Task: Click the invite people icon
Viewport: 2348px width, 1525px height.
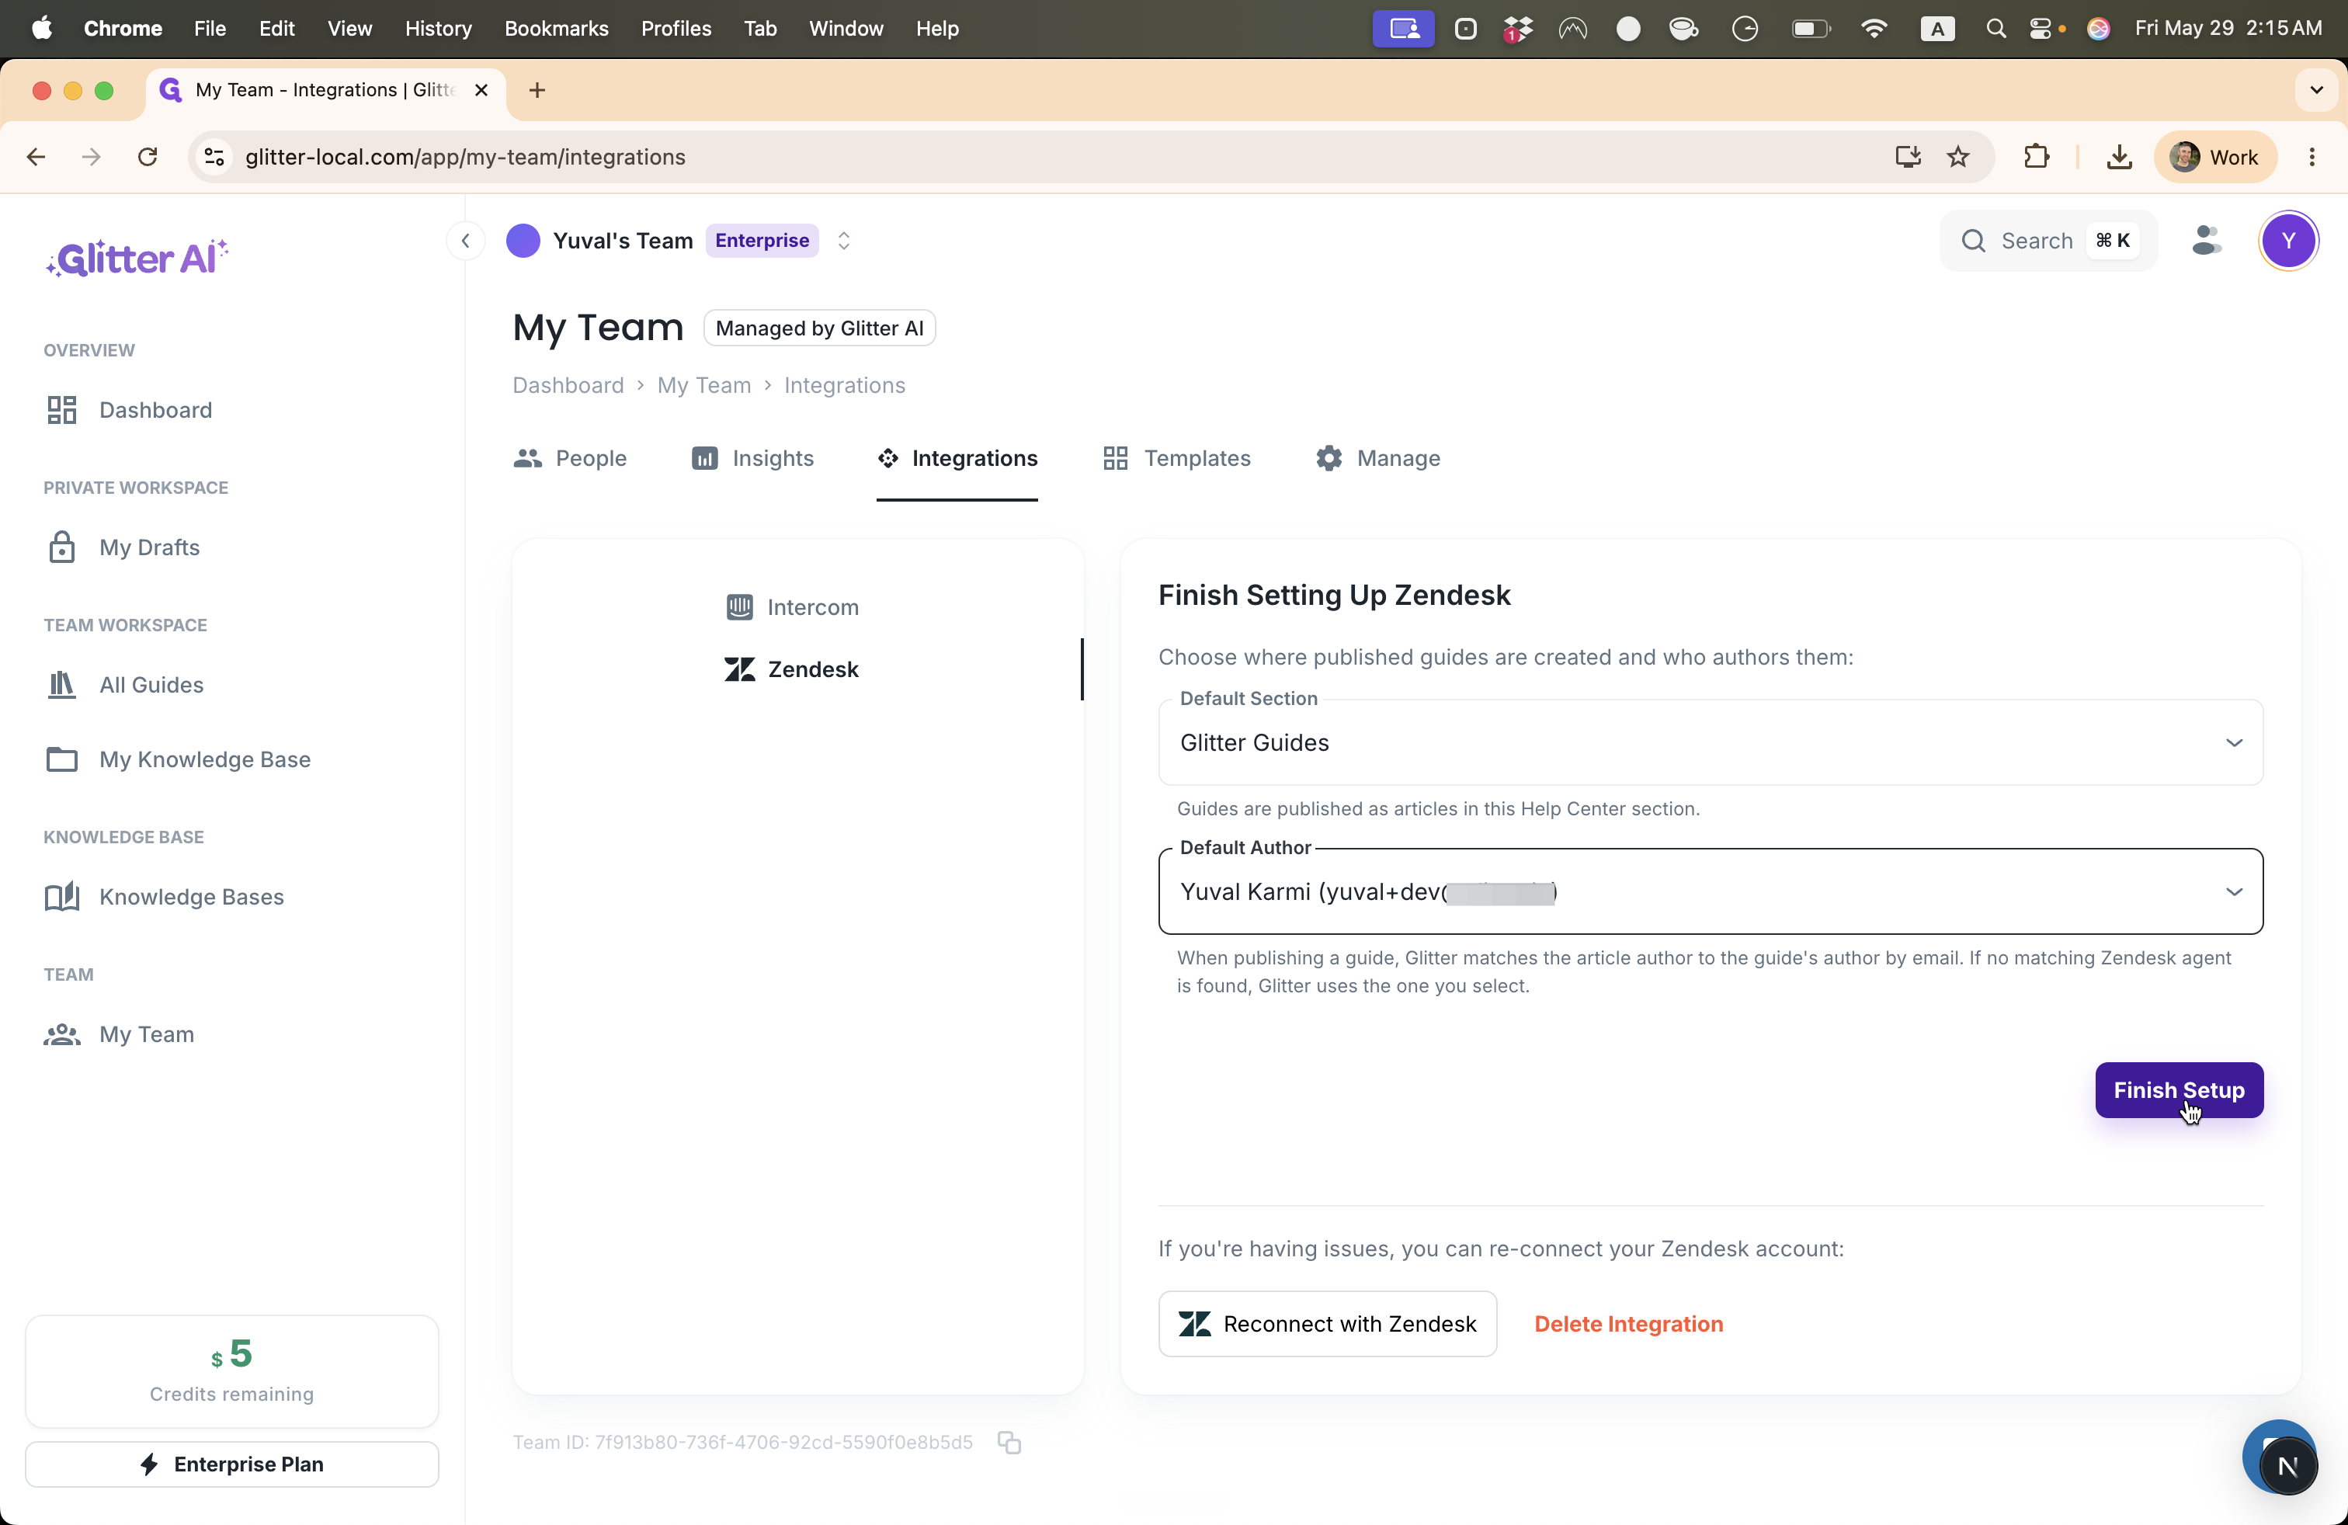Action: coord(2206,241)
